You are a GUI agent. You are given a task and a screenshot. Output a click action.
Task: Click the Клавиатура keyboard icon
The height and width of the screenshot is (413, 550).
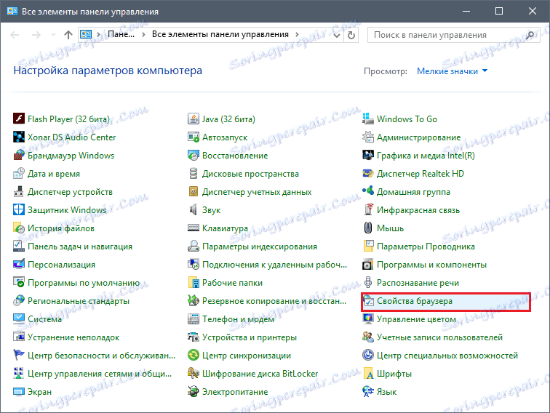point(194,228)
